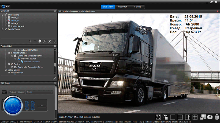Click the Parkinglot_exit grid icon

9,26
